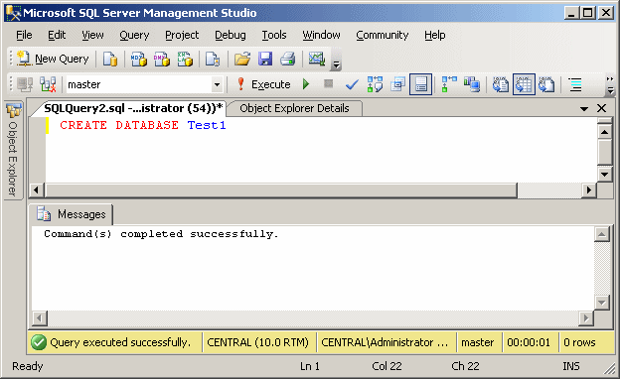620x379 pixels.
Task: Click the Connect icon in the query toolbar
Action: pyautogui.click(x=25, y=84)
